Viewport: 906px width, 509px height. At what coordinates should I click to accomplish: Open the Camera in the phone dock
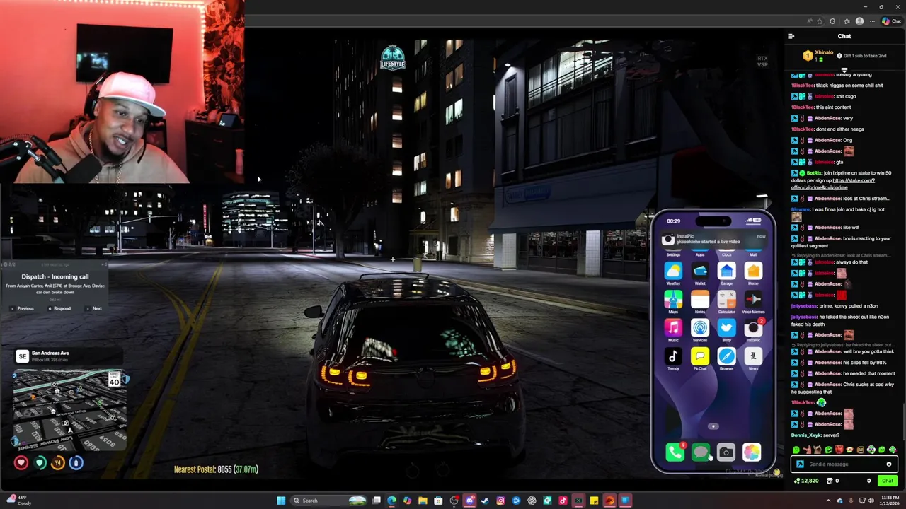(726, 452)
